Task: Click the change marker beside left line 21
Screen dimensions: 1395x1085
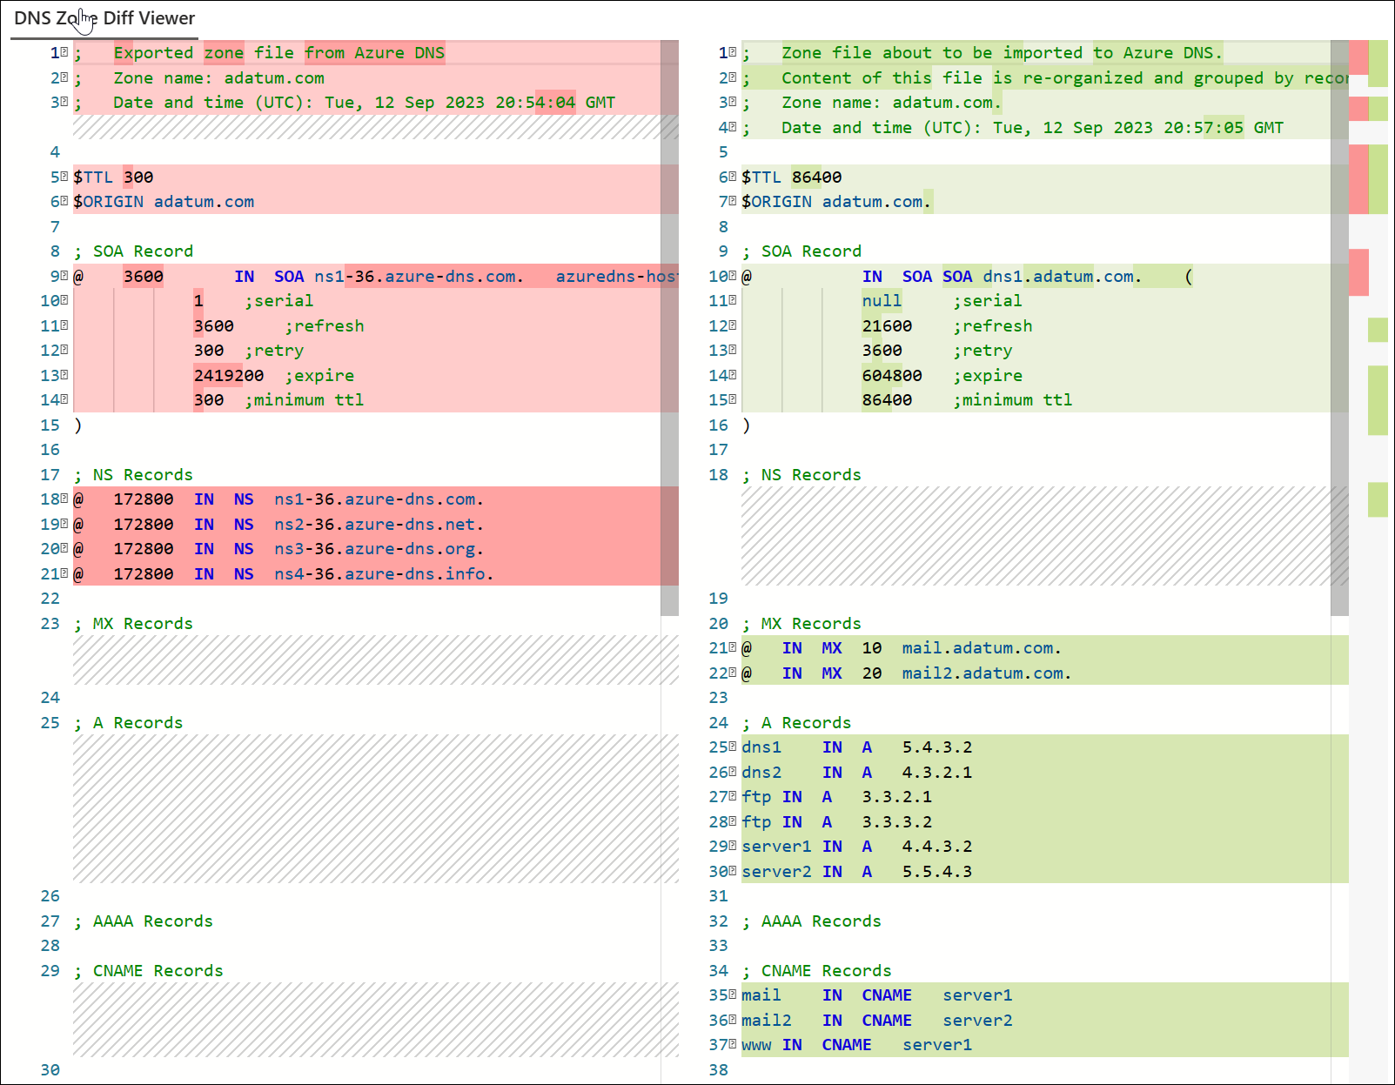Action: [64, 574]
